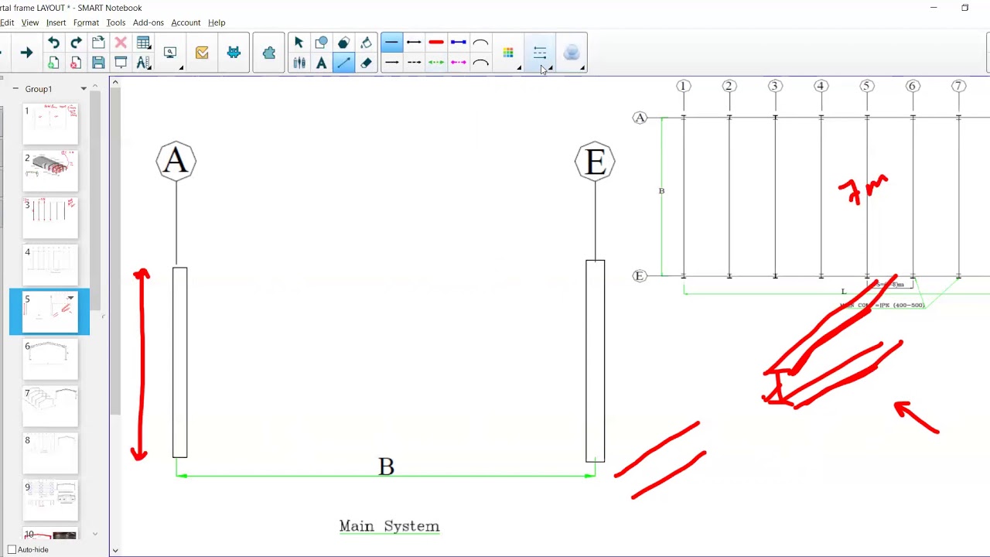Open the page 5 thumbnail menu arrow
Screen dimensions: 990x557
pyautogui.click(x=70, y=298)
